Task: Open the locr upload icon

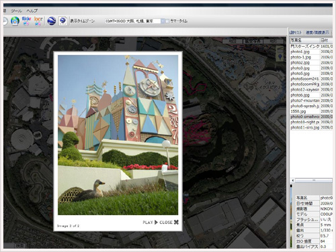Action: pyautogui.click(x=38, y=21)
